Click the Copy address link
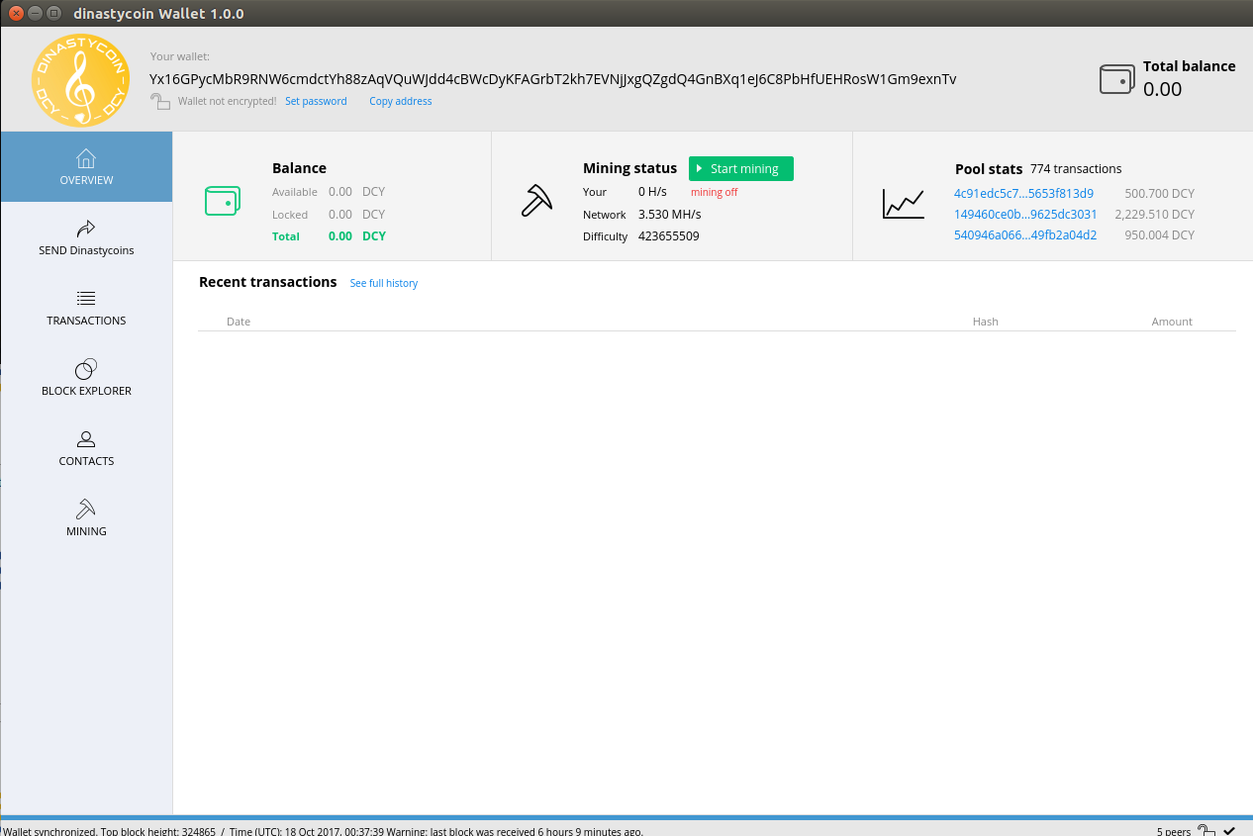The height and width of the screenshot is (836, 1253). (x=401, y=101)
